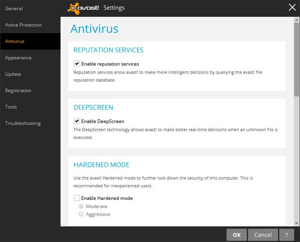Choose the Aggressive radio option
The image size is (300, 242).
(x=81, y=214)
